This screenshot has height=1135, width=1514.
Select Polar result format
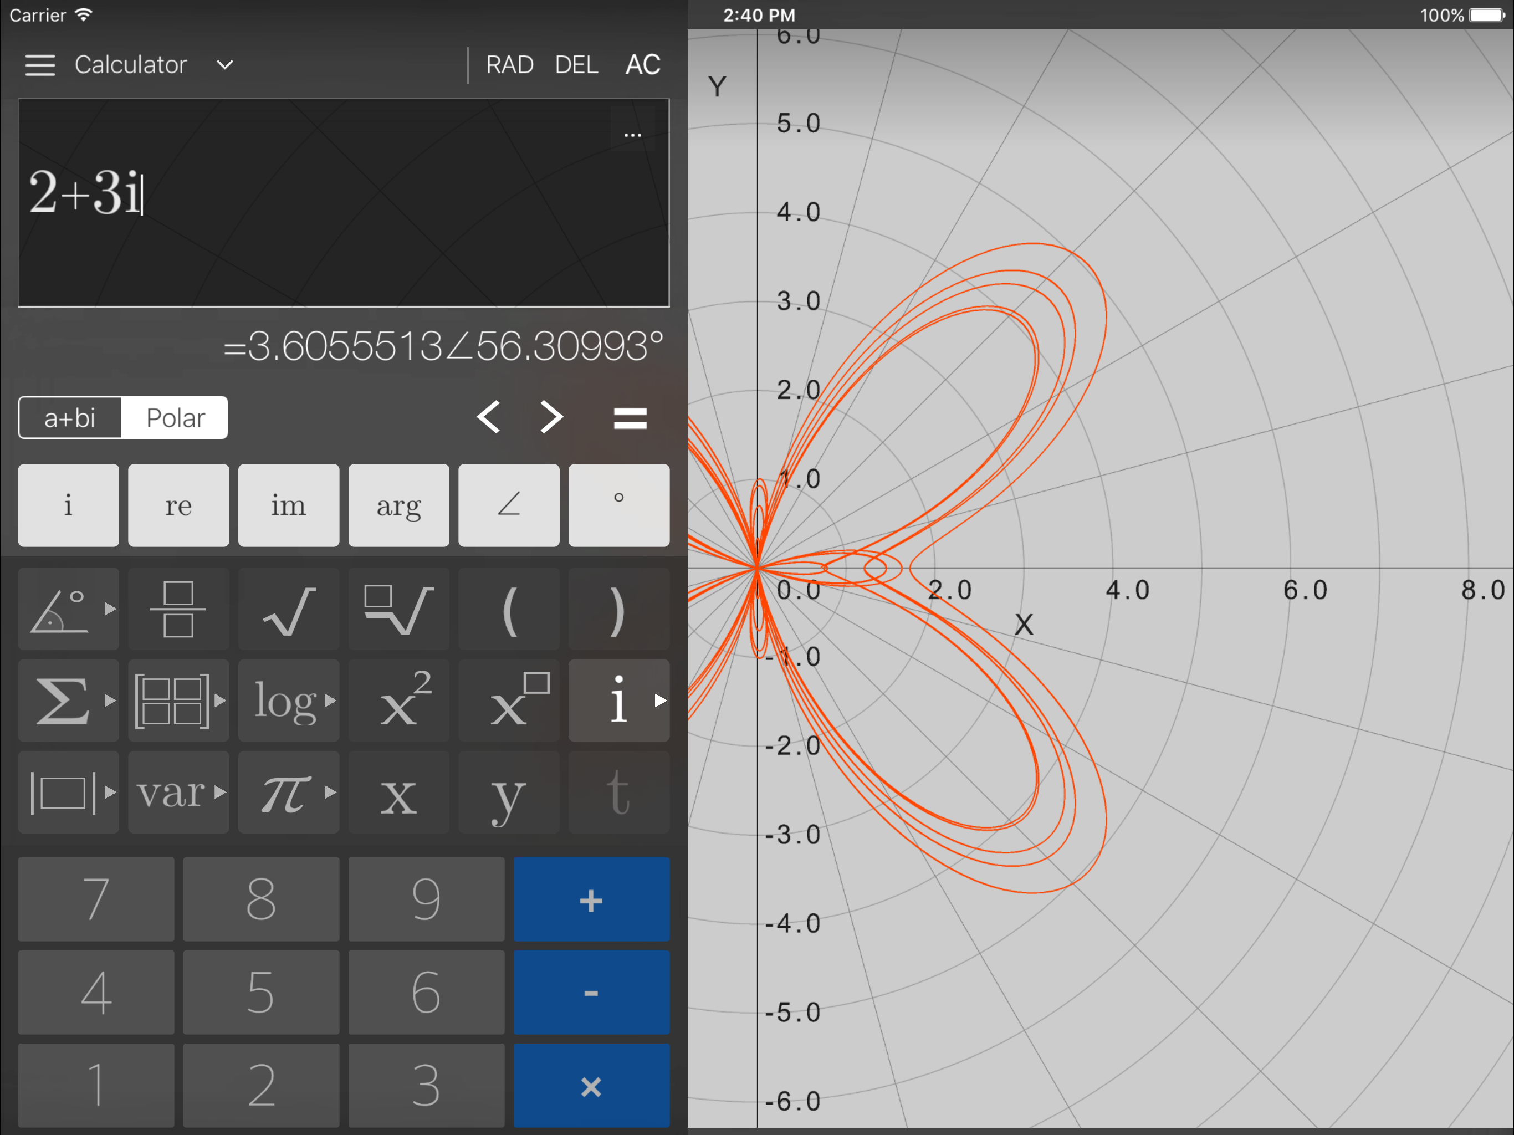(x=175, y=417)
